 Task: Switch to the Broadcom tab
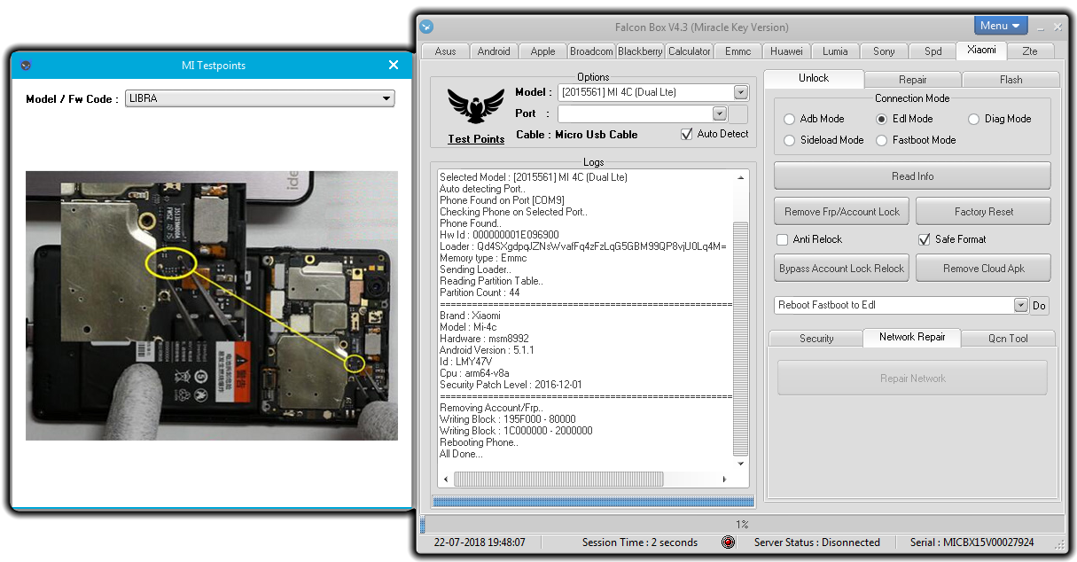(591, 51)
